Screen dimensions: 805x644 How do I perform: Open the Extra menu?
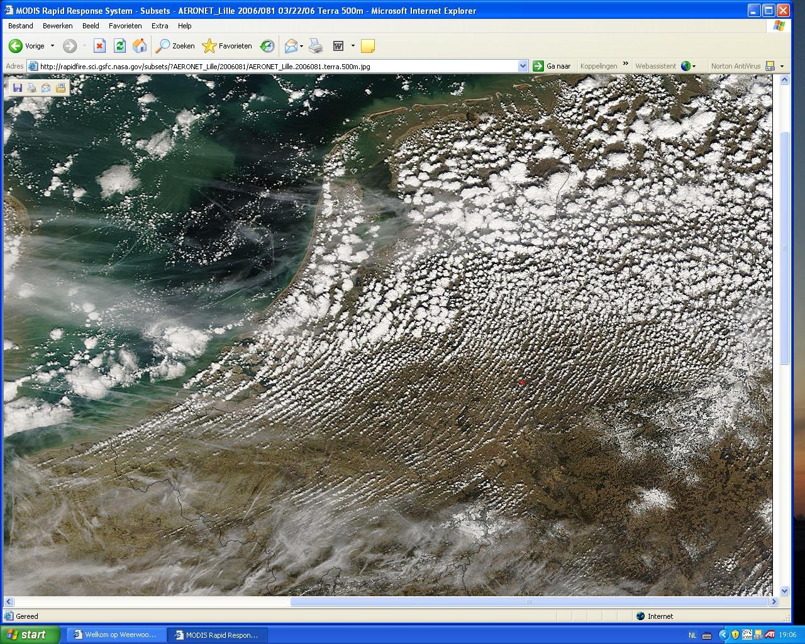pos(160,26)
